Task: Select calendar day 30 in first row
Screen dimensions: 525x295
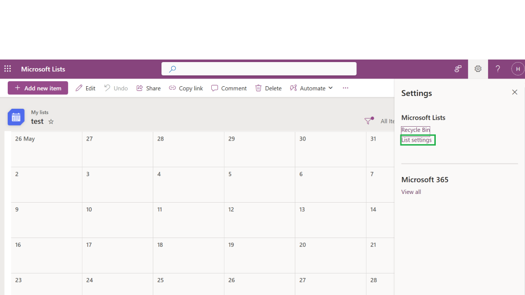Action: (x=331, y=149)
